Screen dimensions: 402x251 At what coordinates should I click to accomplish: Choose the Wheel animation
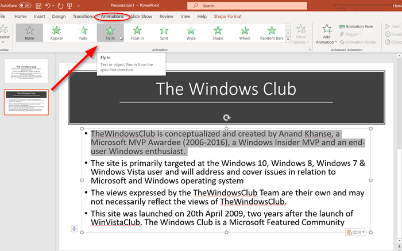click(244, 33)
